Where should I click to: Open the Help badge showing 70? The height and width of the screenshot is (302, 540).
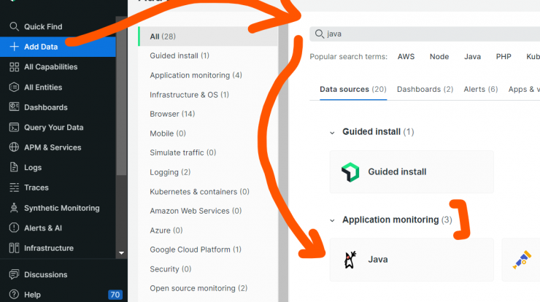click(x=115, y=295)
